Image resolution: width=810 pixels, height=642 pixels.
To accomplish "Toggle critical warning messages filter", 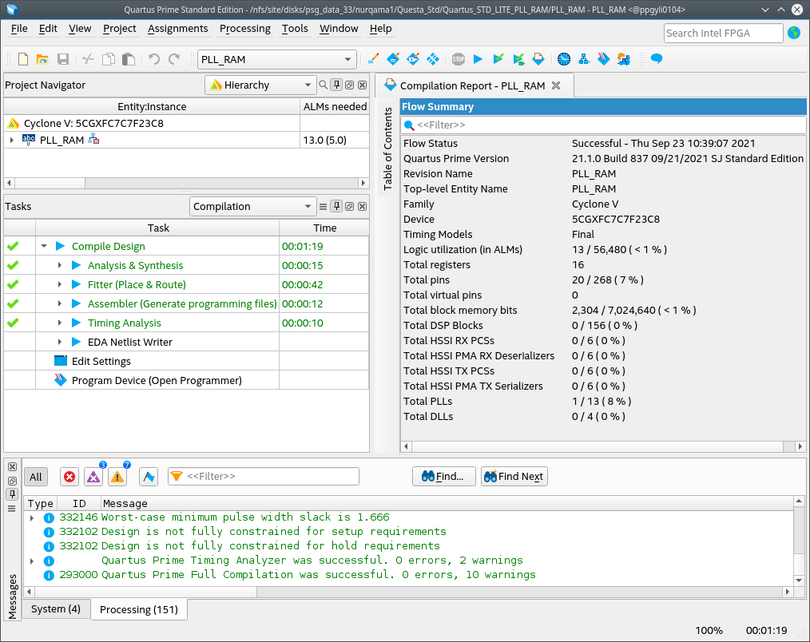I will (93, 477).
